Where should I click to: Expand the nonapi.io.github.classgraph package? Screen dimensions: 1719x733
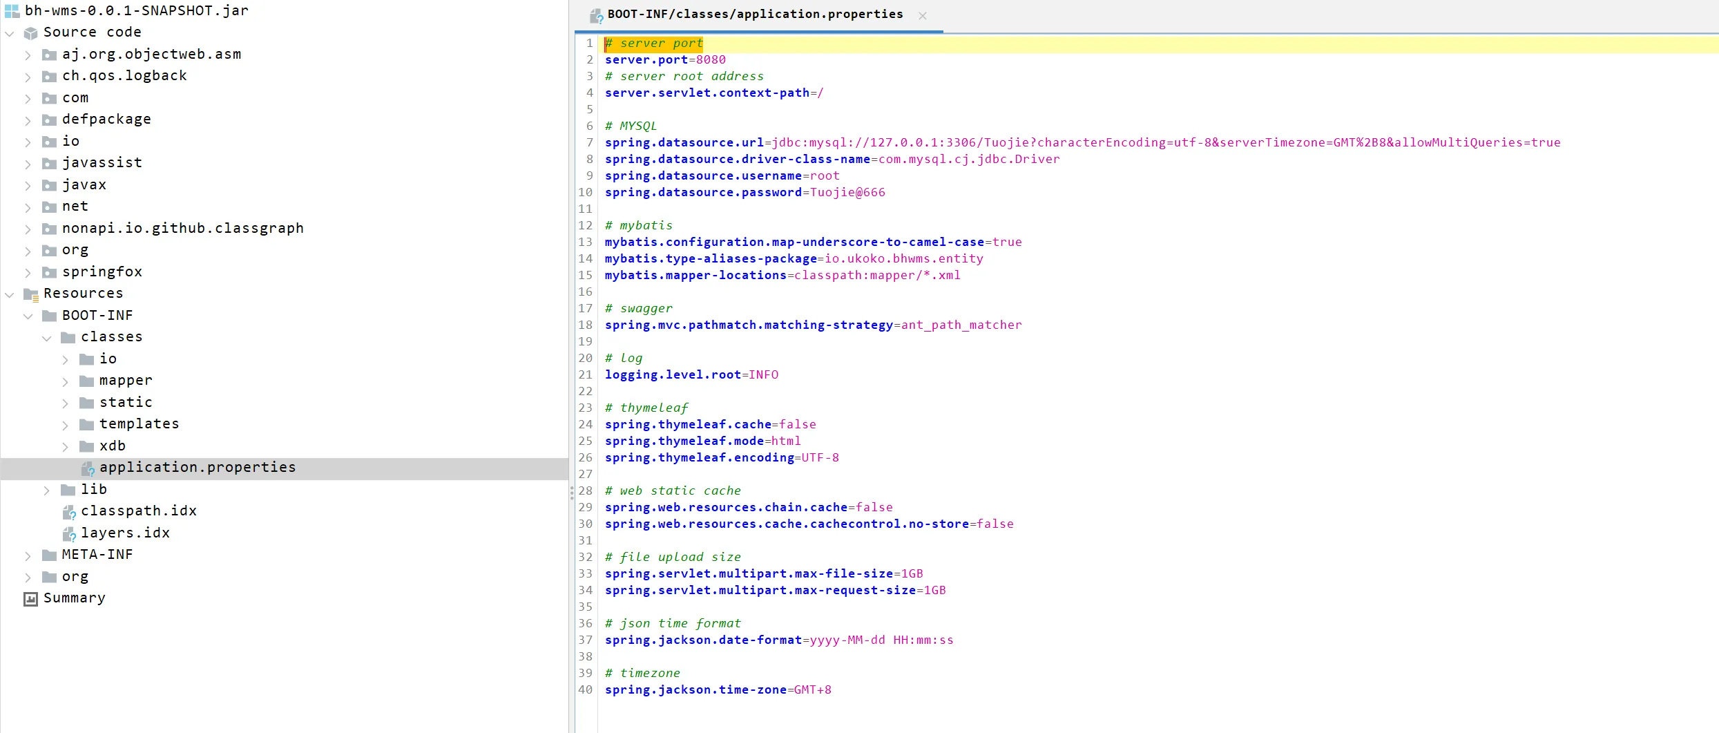[x=28, y=229]
